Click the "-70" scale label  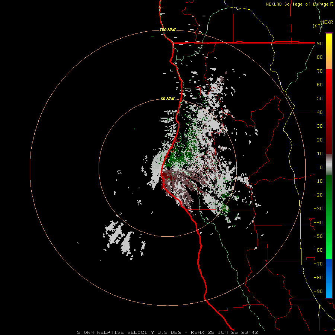318,264
